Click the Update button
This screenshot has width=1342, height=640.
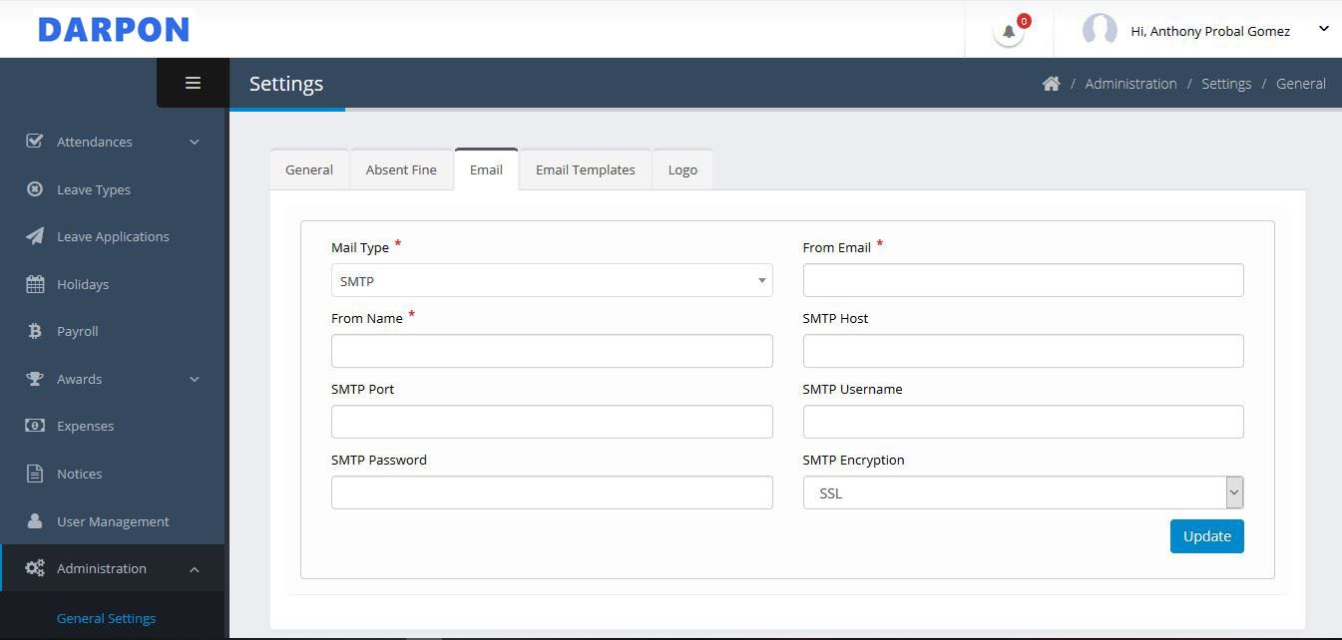point(1206,536)
